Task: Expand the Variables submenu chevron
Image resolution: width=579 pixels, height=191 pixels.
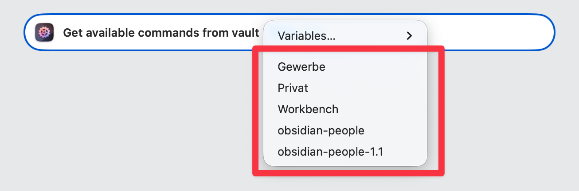Action: pos(409,36)
